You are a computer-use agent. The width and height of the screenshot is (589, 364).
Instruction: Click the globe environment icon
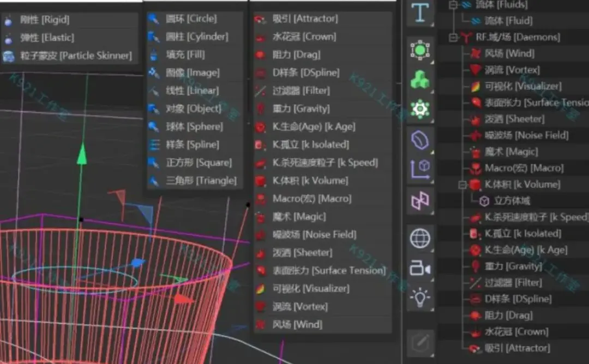(420, 238)
